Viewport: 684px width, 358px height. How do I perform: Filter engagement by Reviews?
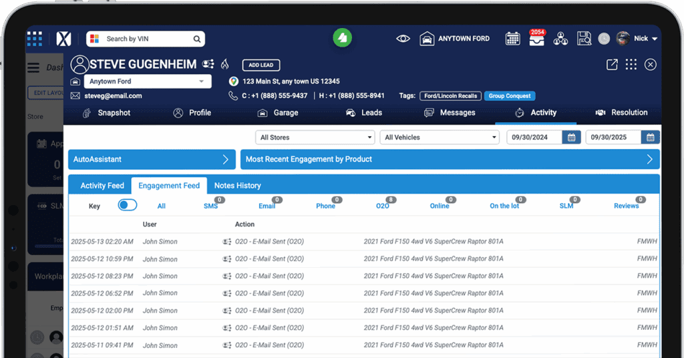pyautogui.click(x=627, y=206)
